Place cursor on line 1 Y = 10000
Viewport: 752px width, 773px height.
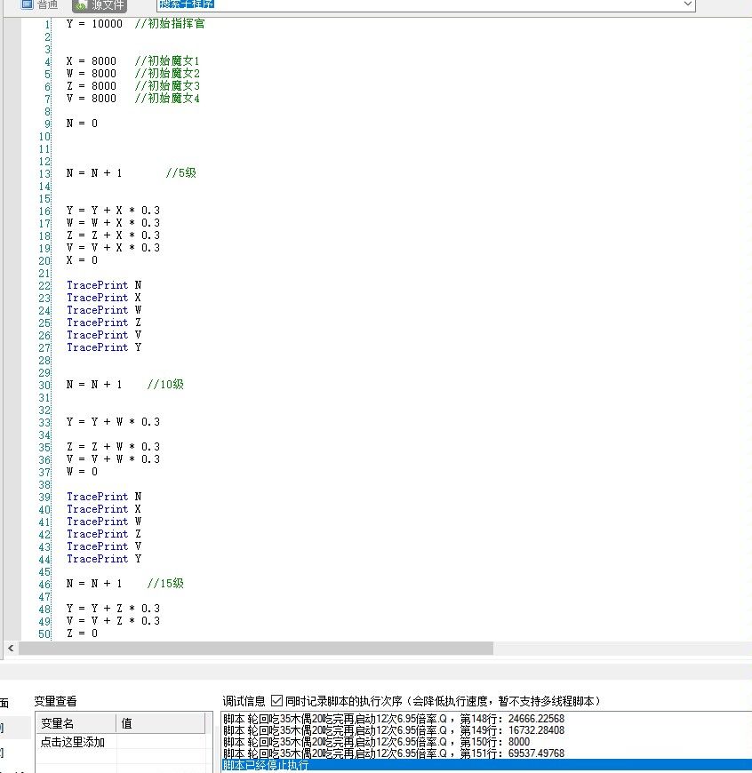click(94, 24)
